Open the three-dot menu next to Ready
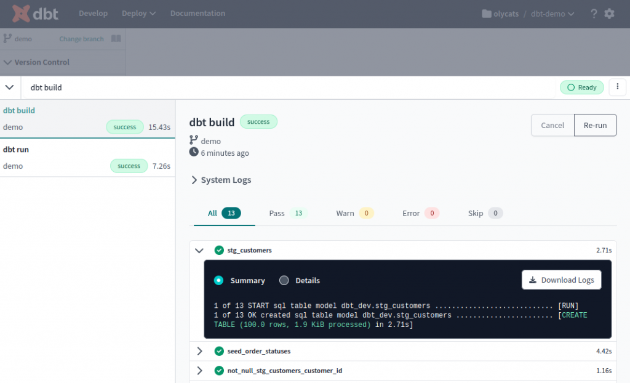Viewport: 630px width, 383px height. [x=618, y=87]
